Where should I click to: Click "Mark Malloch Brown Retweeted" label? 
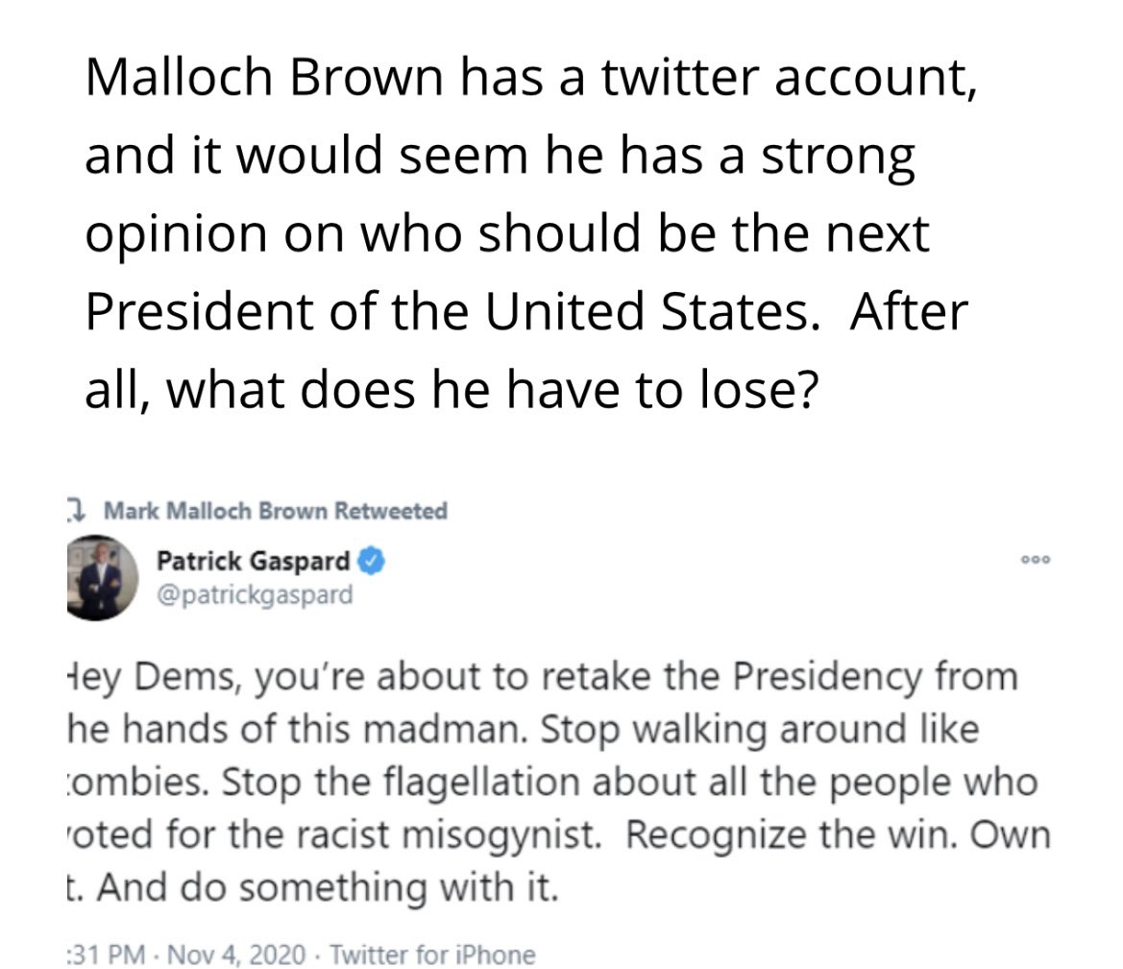coord(274,511)
